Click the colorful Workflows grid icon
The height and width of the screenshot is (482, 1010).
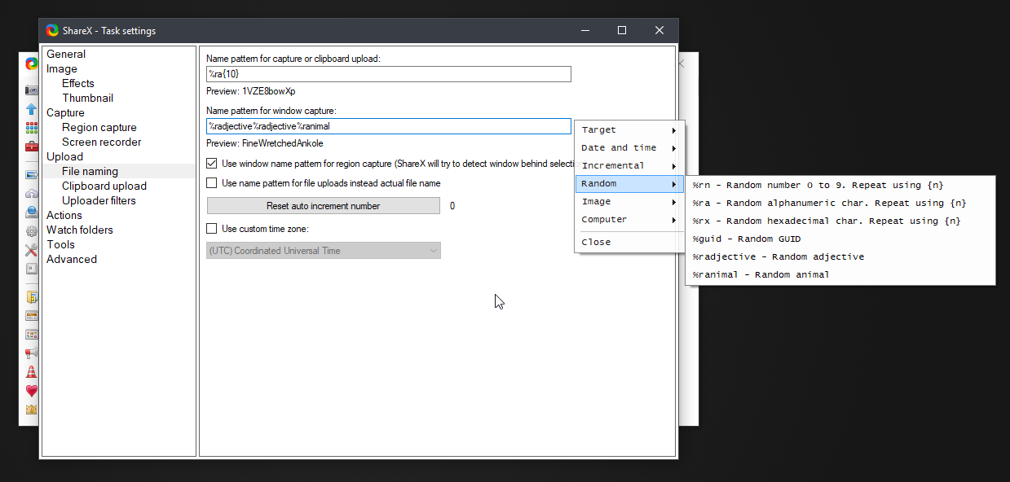pyautogui.click(x=31, y=128)
